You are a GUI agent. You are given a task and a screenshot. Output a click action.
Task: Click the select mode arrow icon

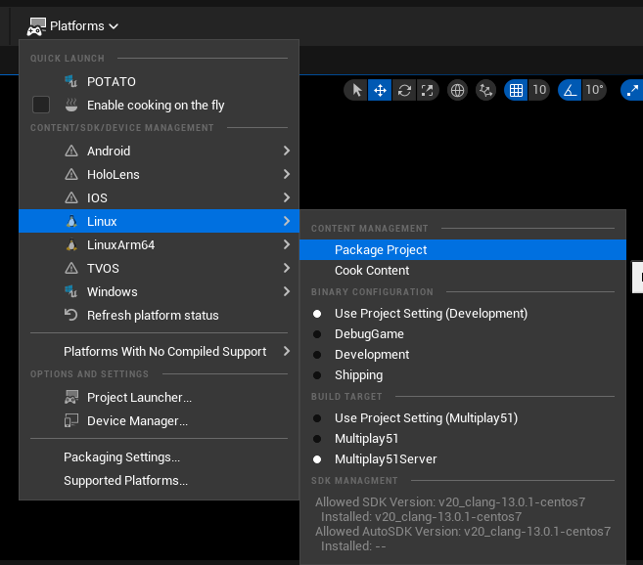pos(357,91)
